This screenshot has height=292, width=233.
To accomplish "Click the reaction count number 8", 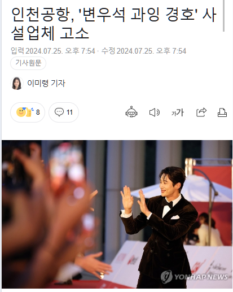I will pyautogui.click(x=38, y=112).
